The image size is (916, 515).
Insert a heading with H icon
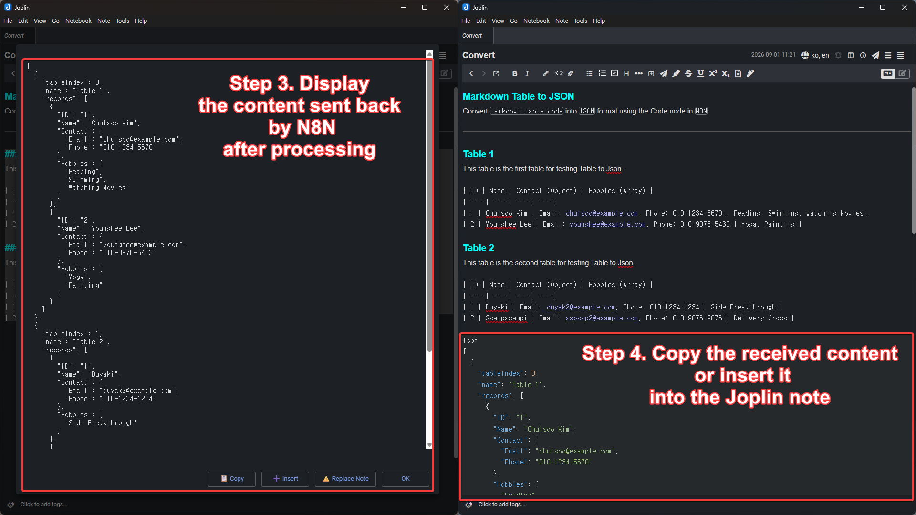626,73
